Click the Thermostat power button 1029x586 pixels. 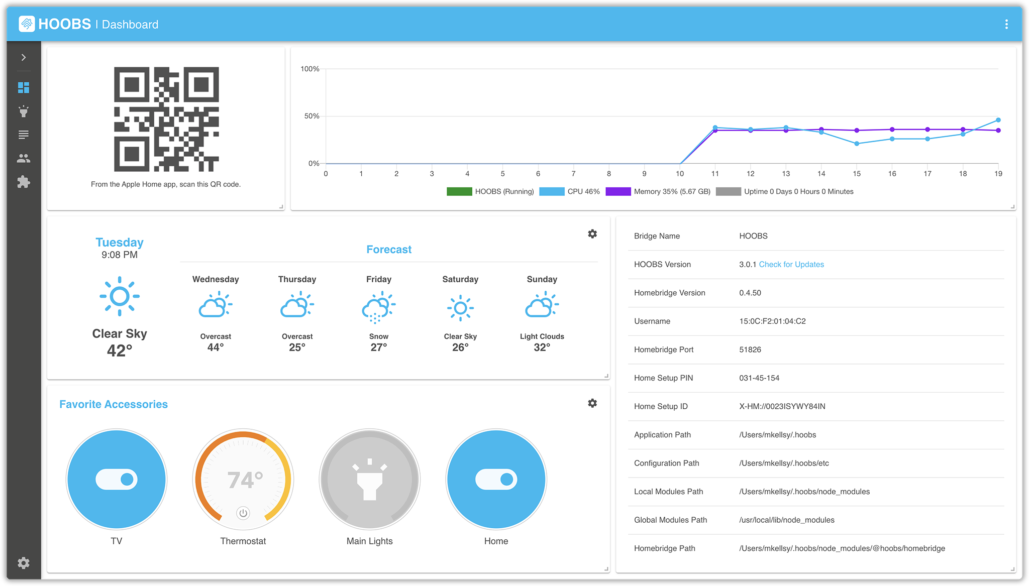point(243,513)
